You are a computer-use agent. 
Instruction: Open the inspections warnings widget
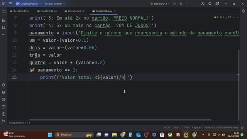point(222,17)
